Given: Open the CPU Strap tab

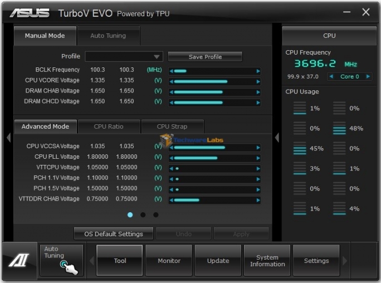Looking at the screenshot, I should coord(172,126).
